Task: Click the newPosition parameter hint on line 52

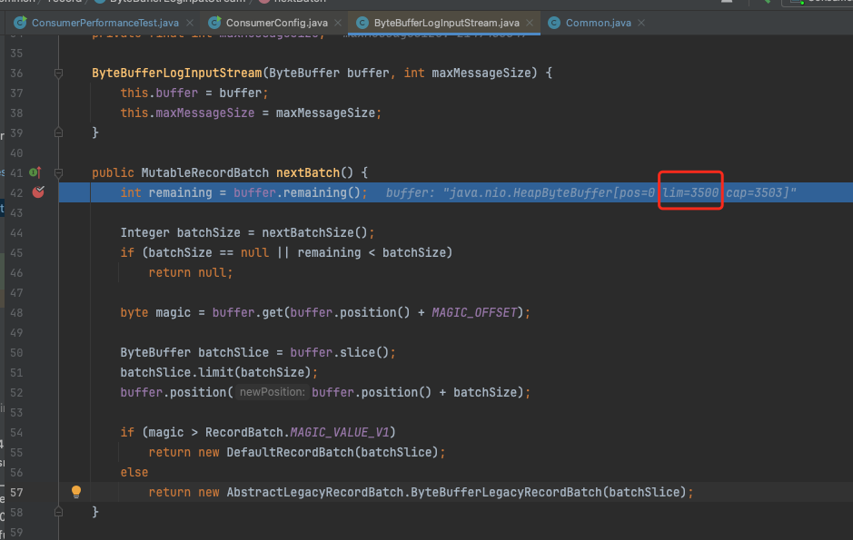Action: pos(272,392)
